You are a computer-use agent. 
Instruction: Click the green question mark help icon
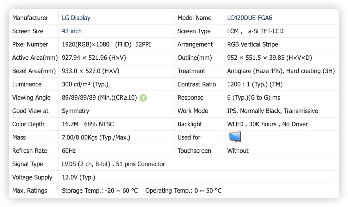[143, 98]
